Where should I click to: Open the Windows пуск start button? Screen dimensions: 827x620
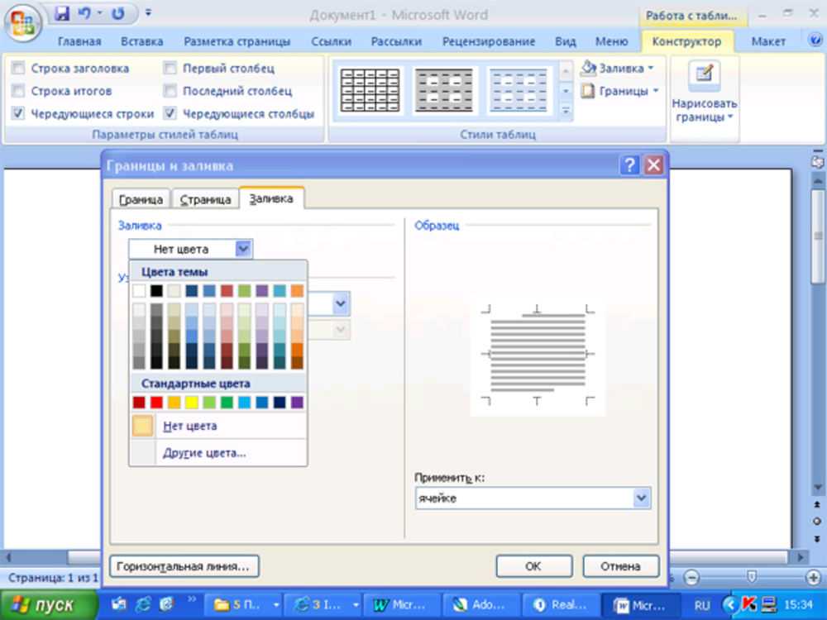pos(49,605)
